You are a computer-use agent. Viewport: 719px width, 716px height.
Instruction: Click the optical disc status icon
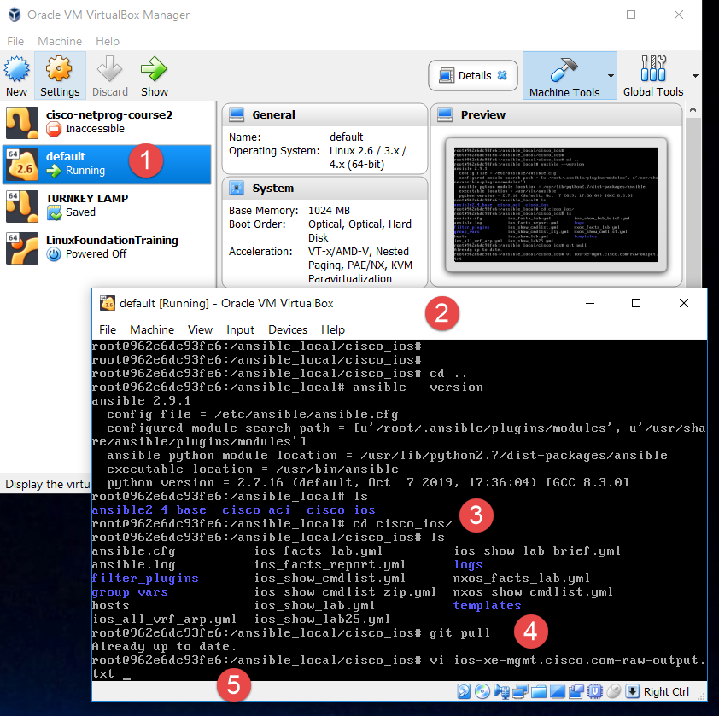pyautogui.click(x=482, y=691)
